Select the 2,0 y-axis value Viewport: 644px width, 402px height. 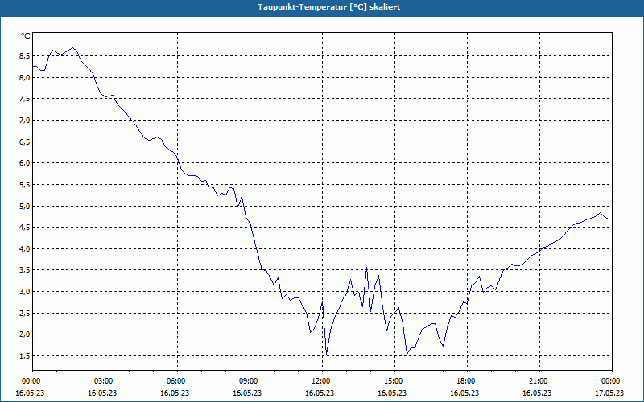tap(25, 334)
